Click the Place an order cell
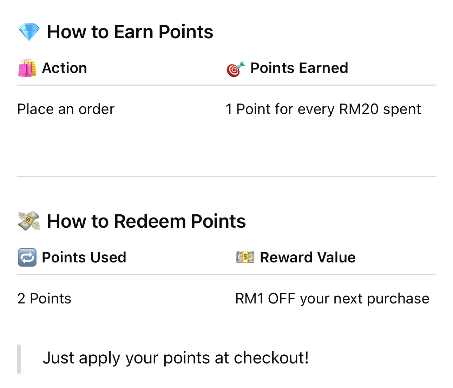This screenshot has height=388, width=453. coord(66,109)
